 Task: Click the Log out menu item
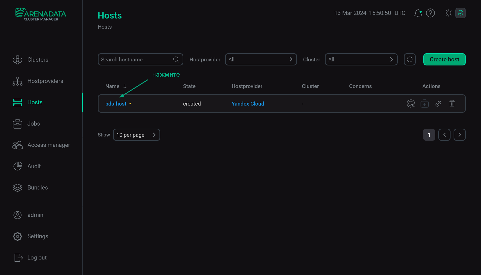pyautogui.click(x=37, y=257)
